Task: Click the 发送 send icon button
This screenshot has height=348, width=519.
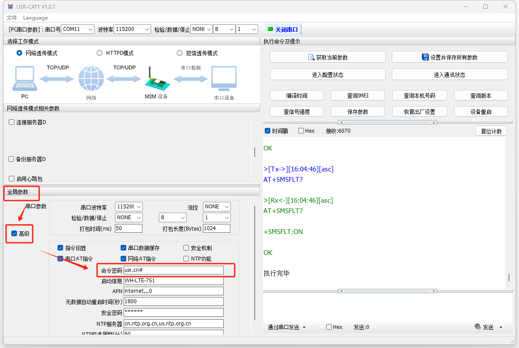Action: [484, 327]
